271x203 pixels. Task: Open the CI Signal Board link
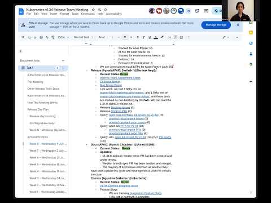pyautogui.click(x=110, y=82)
